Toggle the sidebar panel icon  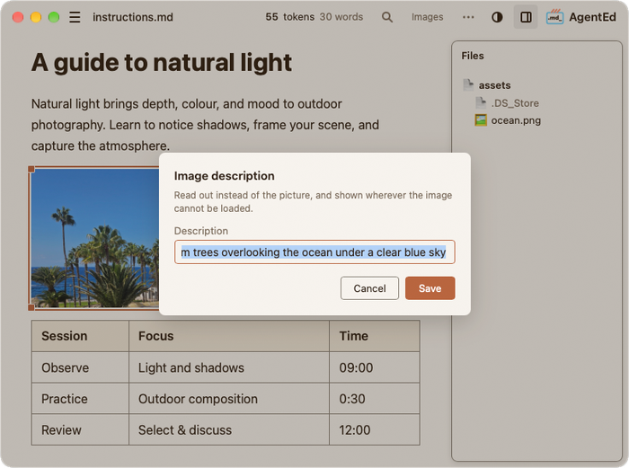[526, 17]
